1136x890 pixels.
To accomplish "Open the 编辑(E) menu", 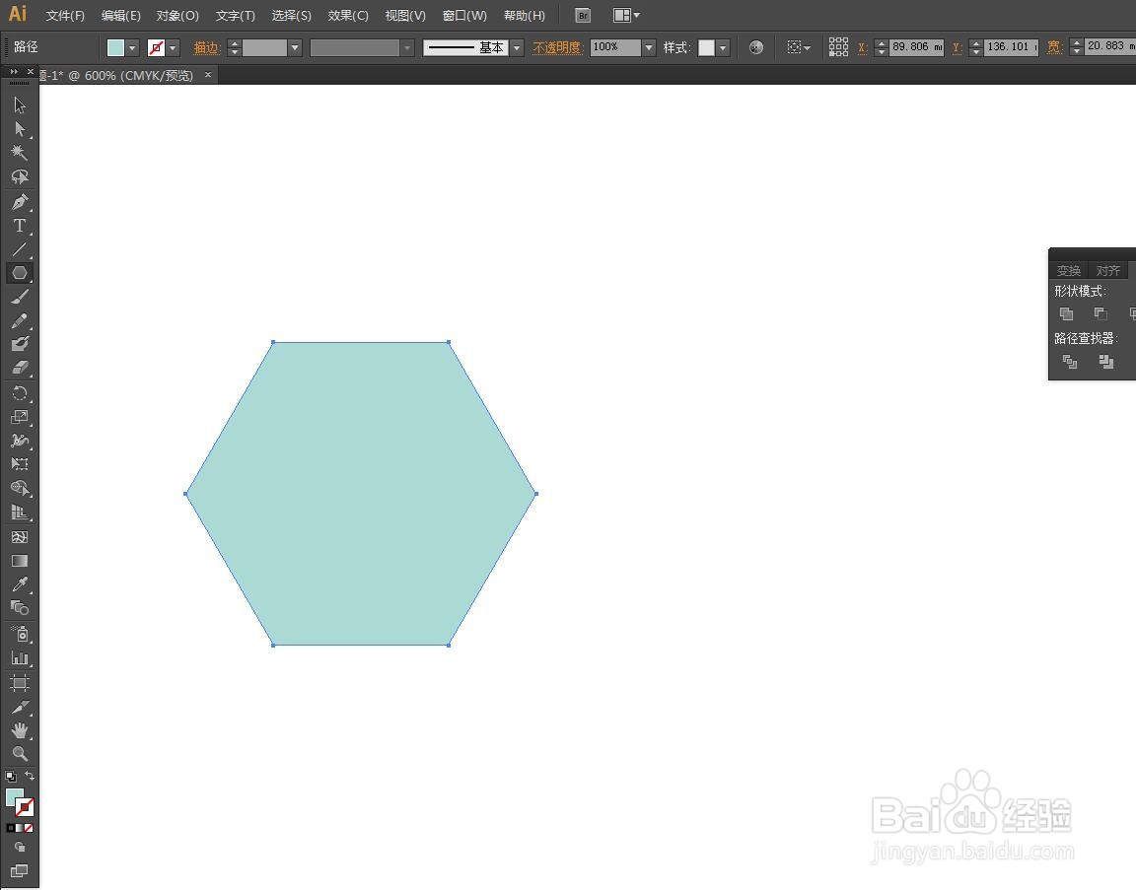I will click(121, 15).
